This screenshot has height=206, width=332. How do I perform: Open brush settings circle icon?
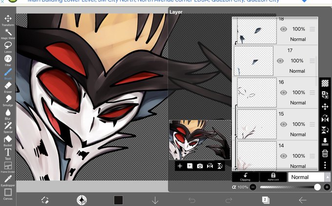(x=82, y=200)
